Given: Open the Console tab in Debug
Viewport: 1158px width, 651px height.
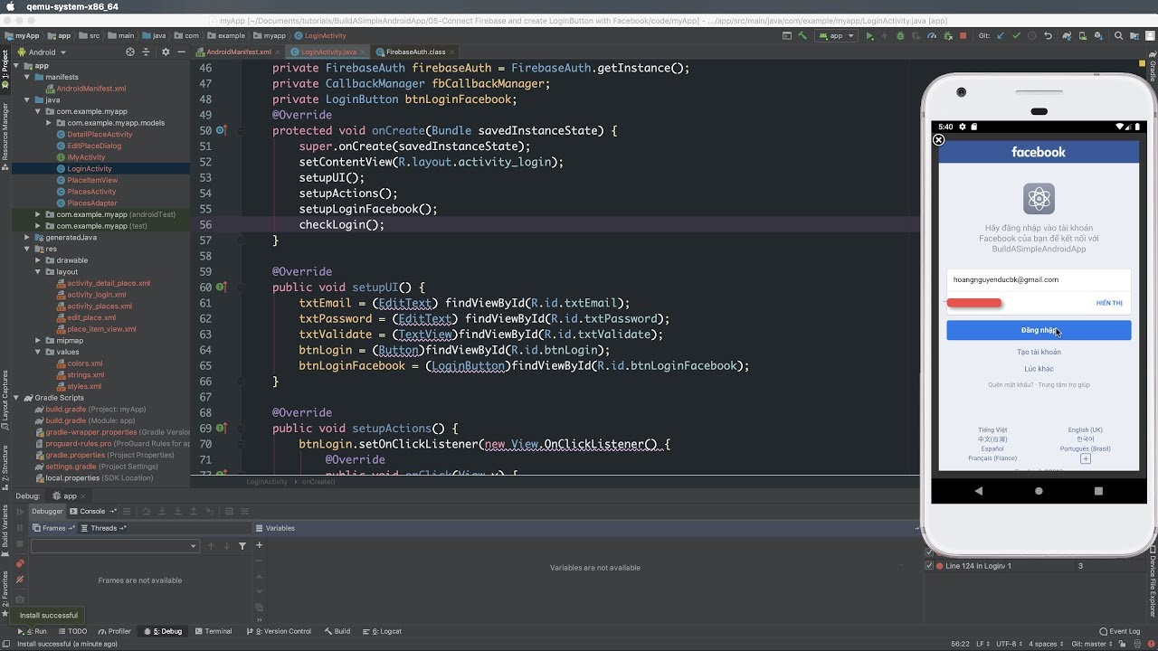Looking at the screenshot, I should click(x=92, y=511).
